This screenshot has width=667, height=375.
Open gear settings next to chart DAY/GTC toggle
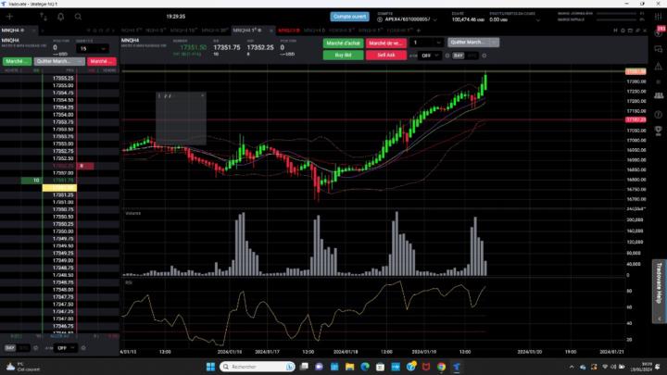[x=485, y=56]
